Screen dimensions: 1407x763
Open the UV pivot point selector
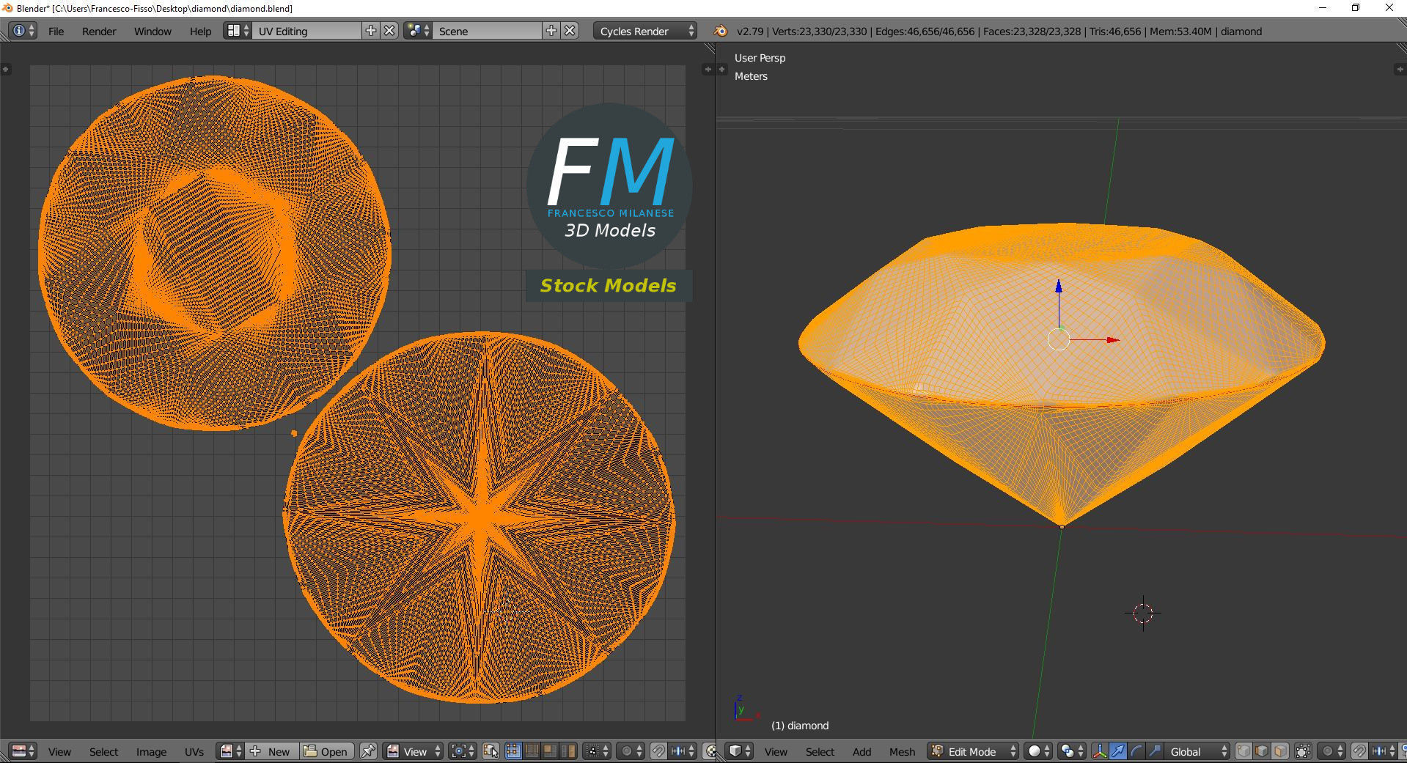(x=463, y=751)
